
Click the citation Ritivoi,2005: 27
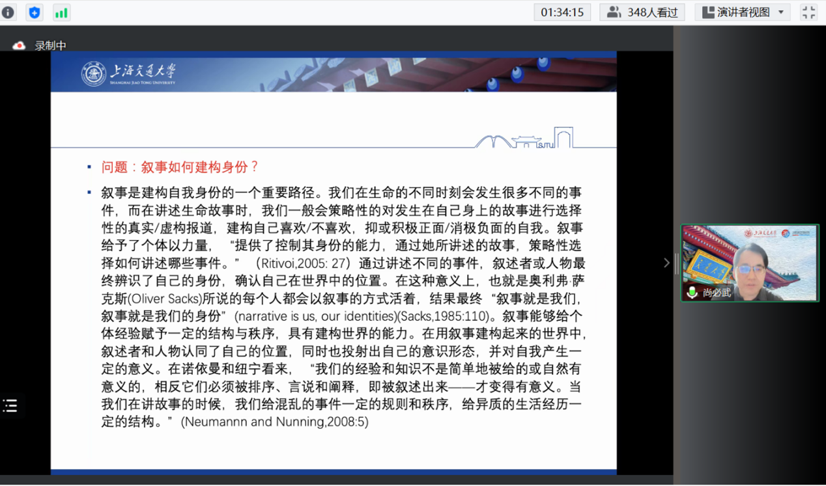tap(304, 263)
